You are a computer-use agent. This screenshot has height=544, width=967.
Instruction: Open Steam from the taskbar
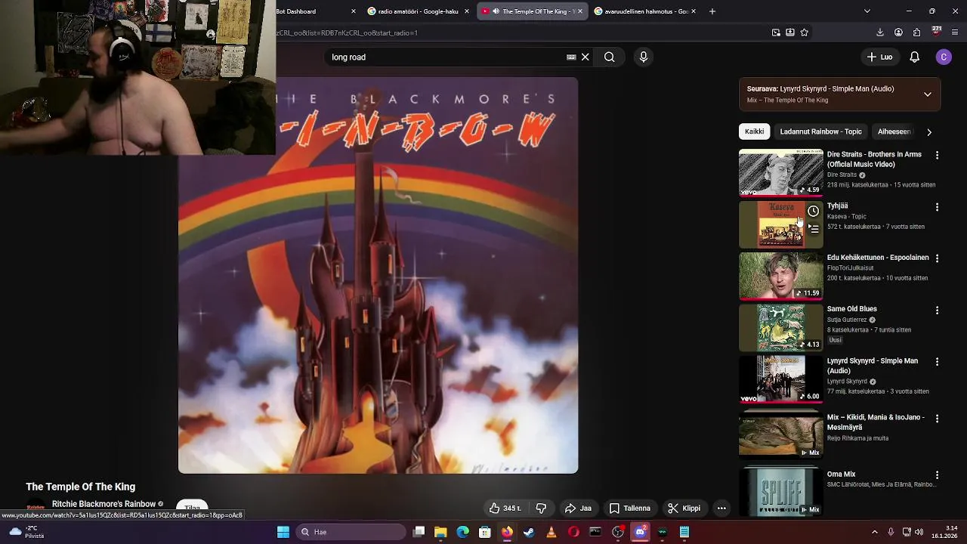[529, 532]
